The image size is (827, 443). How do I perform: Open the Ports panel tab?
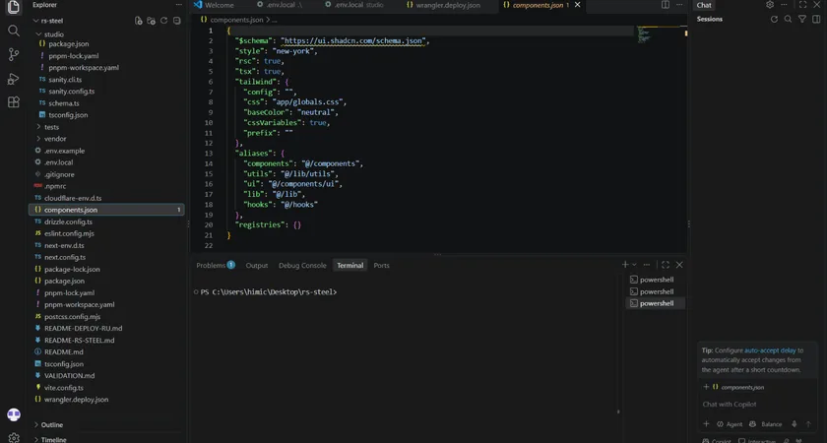coord(381,265)
